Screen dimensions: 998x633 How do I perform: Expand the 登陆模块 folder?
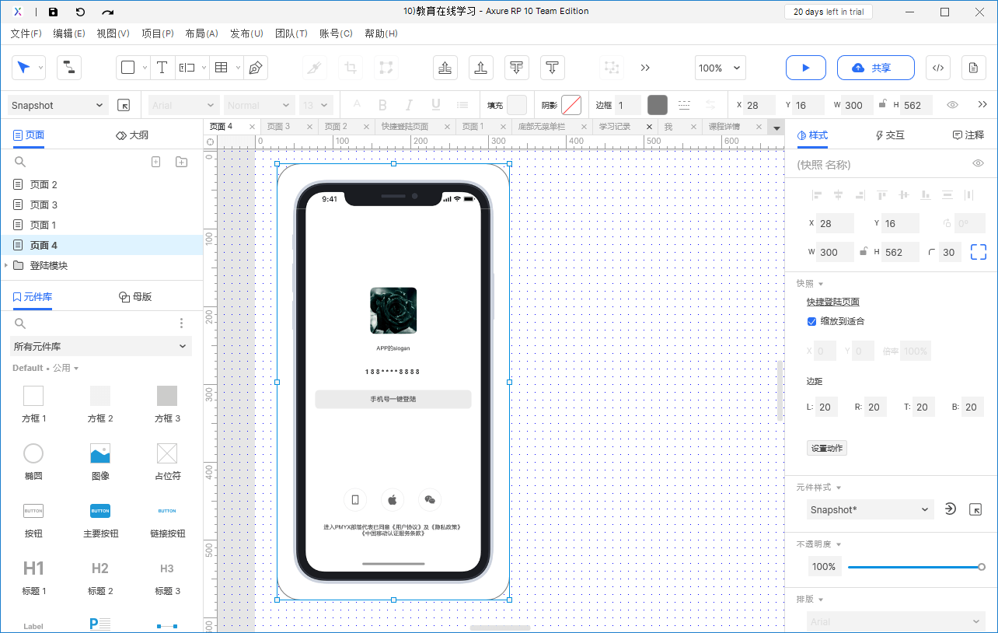(x=7, y=265)
